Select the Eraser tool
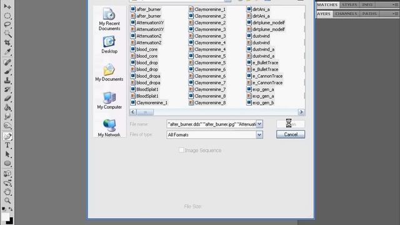 point(7,98)
